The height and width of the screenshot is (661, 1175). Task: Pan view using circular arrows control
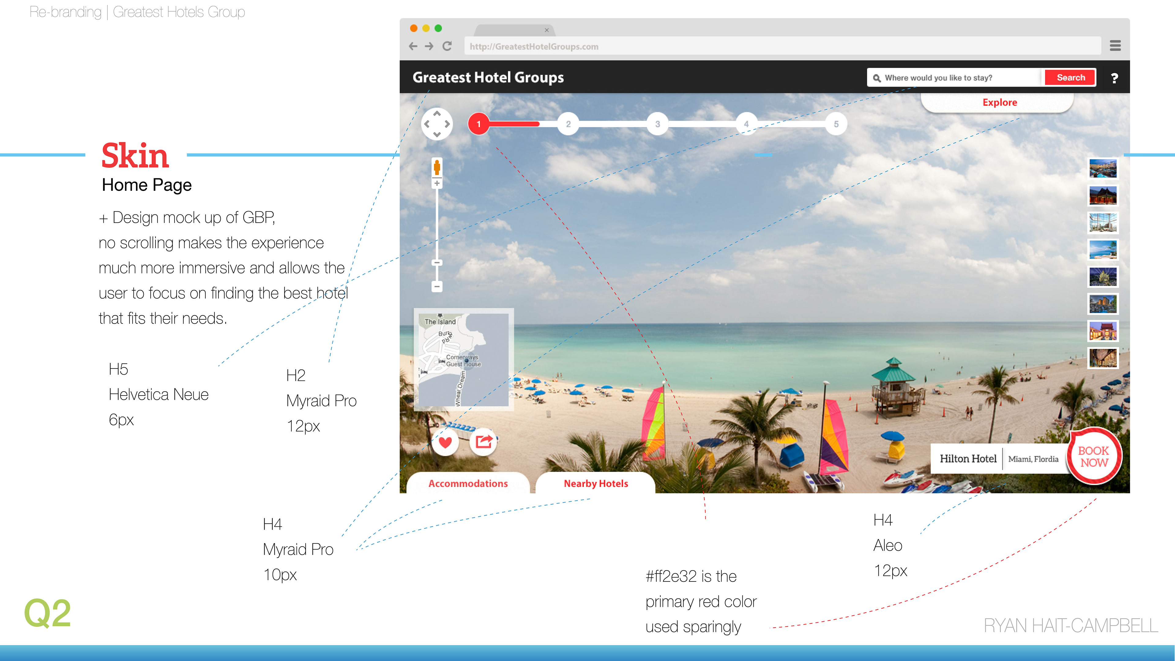point(437,124)
